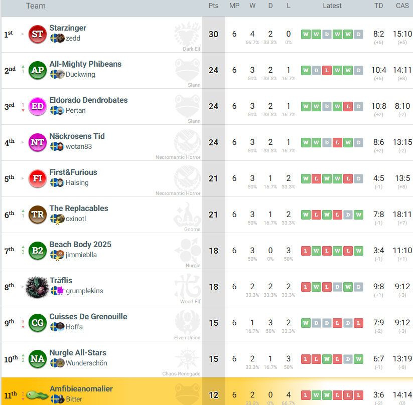This screenshot has height=405, width=413.
Task: Click Beach Body 2025's first red L result
Action: click(305, 251)
